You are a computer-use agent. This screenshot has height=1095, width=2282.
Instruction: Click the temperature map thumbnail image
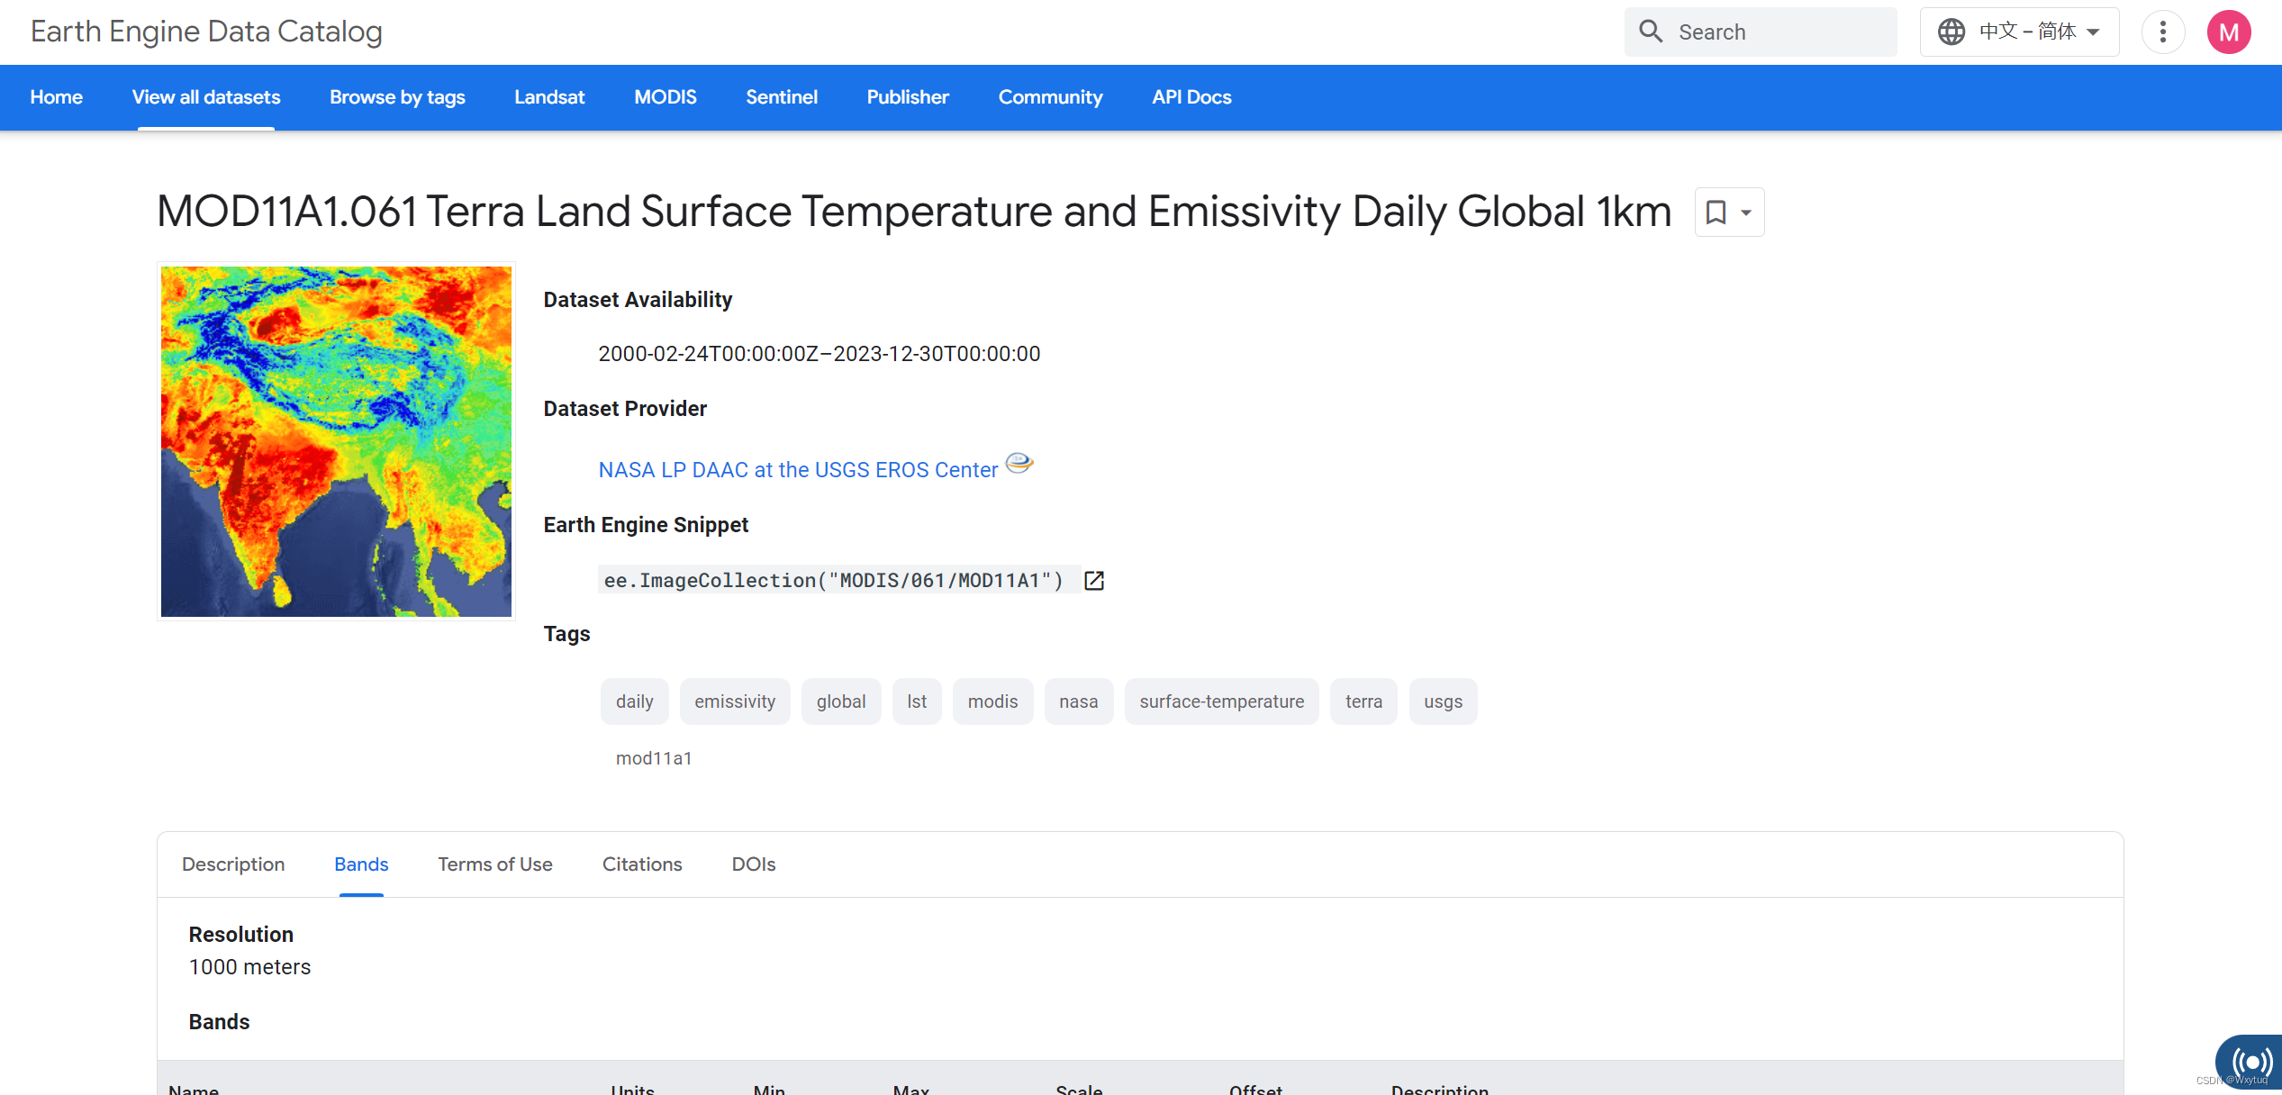[x=336, y=441]
